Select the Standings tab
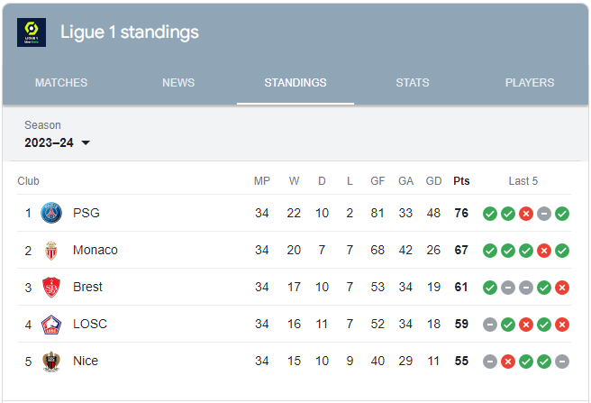Viewport: 591px width, 403px height. (x=295, y=83)
